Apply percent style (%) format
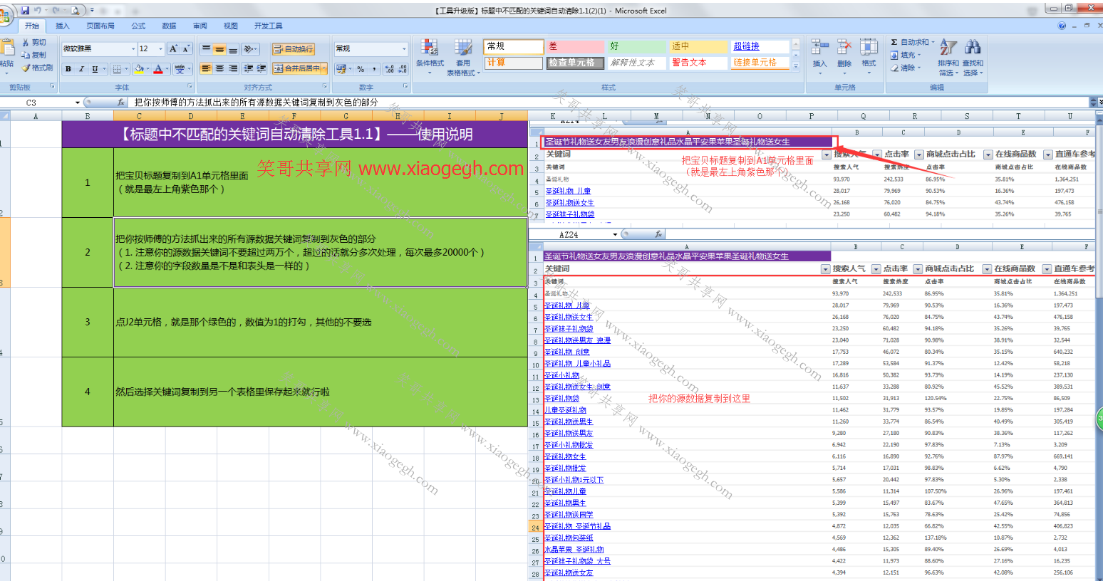Viewport: 1103px width, 581px height. tap(361, 69)
